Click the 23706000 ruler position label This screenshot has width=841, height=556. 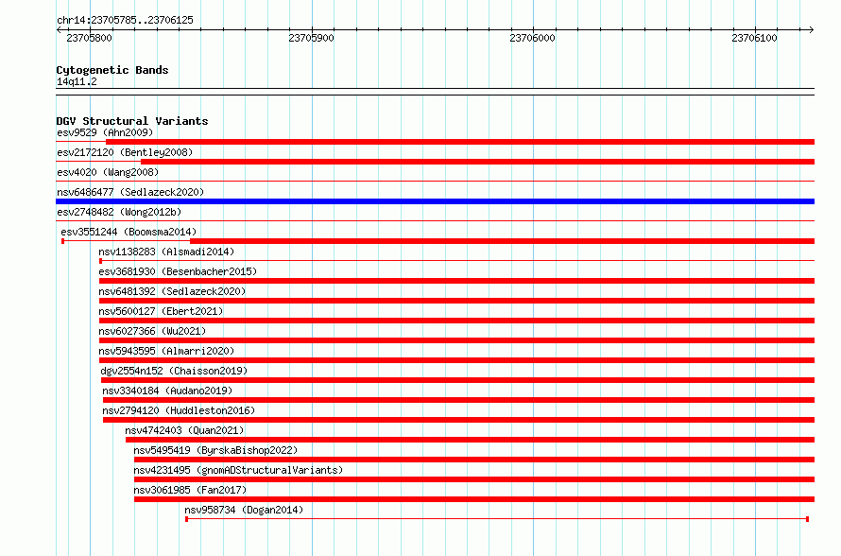click(x=533, y=38)
